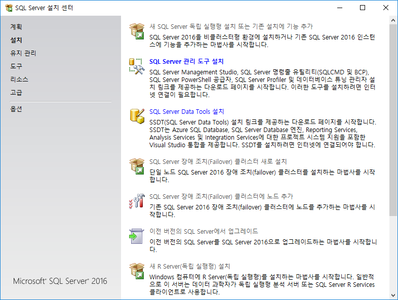The image size is (398, 300).
Task: Click 클러스터에 노드 추가 link
Action: click(221, 196)
